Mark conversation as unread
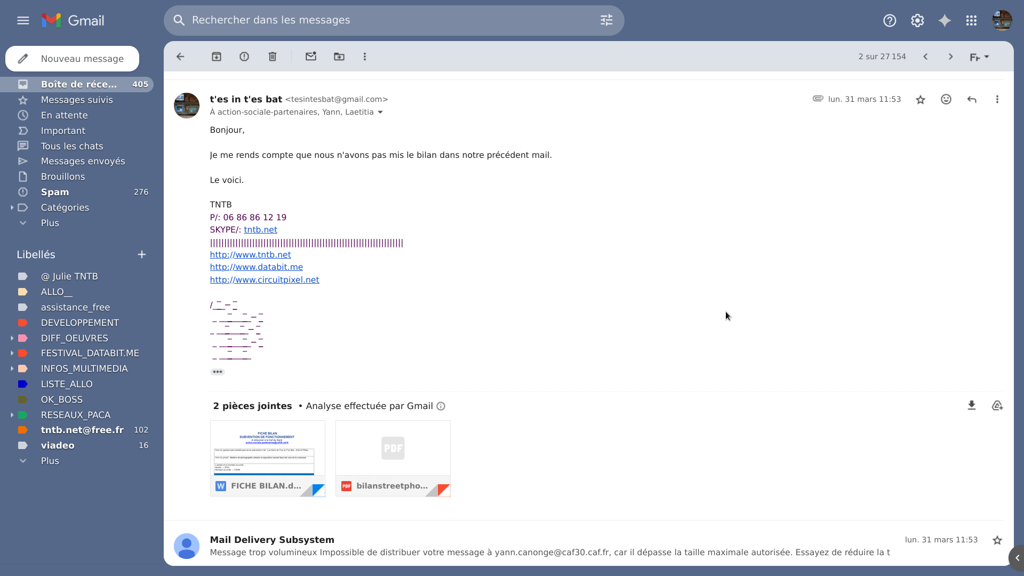Viewport: 1024px width, 576px height. click(311, 57)
